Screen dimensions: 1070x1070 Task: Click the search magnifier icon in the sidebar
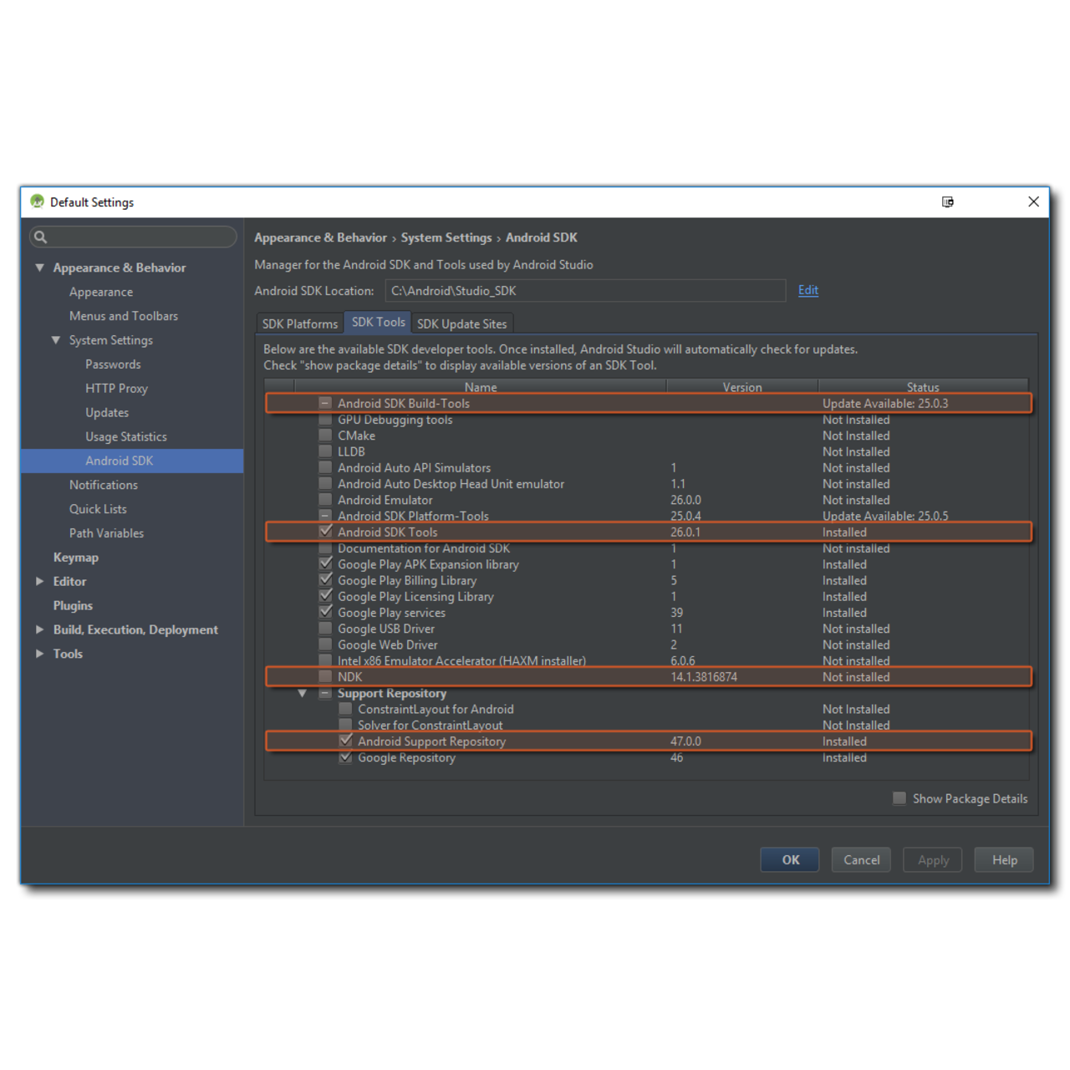point(40,237)
